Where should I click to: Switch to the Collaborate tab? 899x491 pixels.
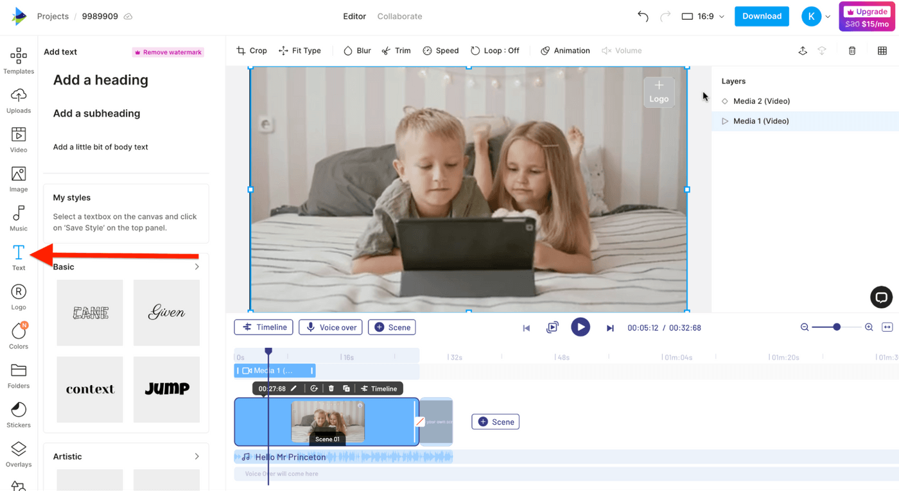399,16
